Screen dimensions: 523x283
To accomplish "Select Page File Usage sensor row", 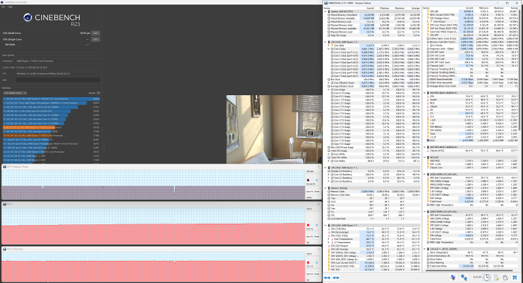I will point(372,35).
